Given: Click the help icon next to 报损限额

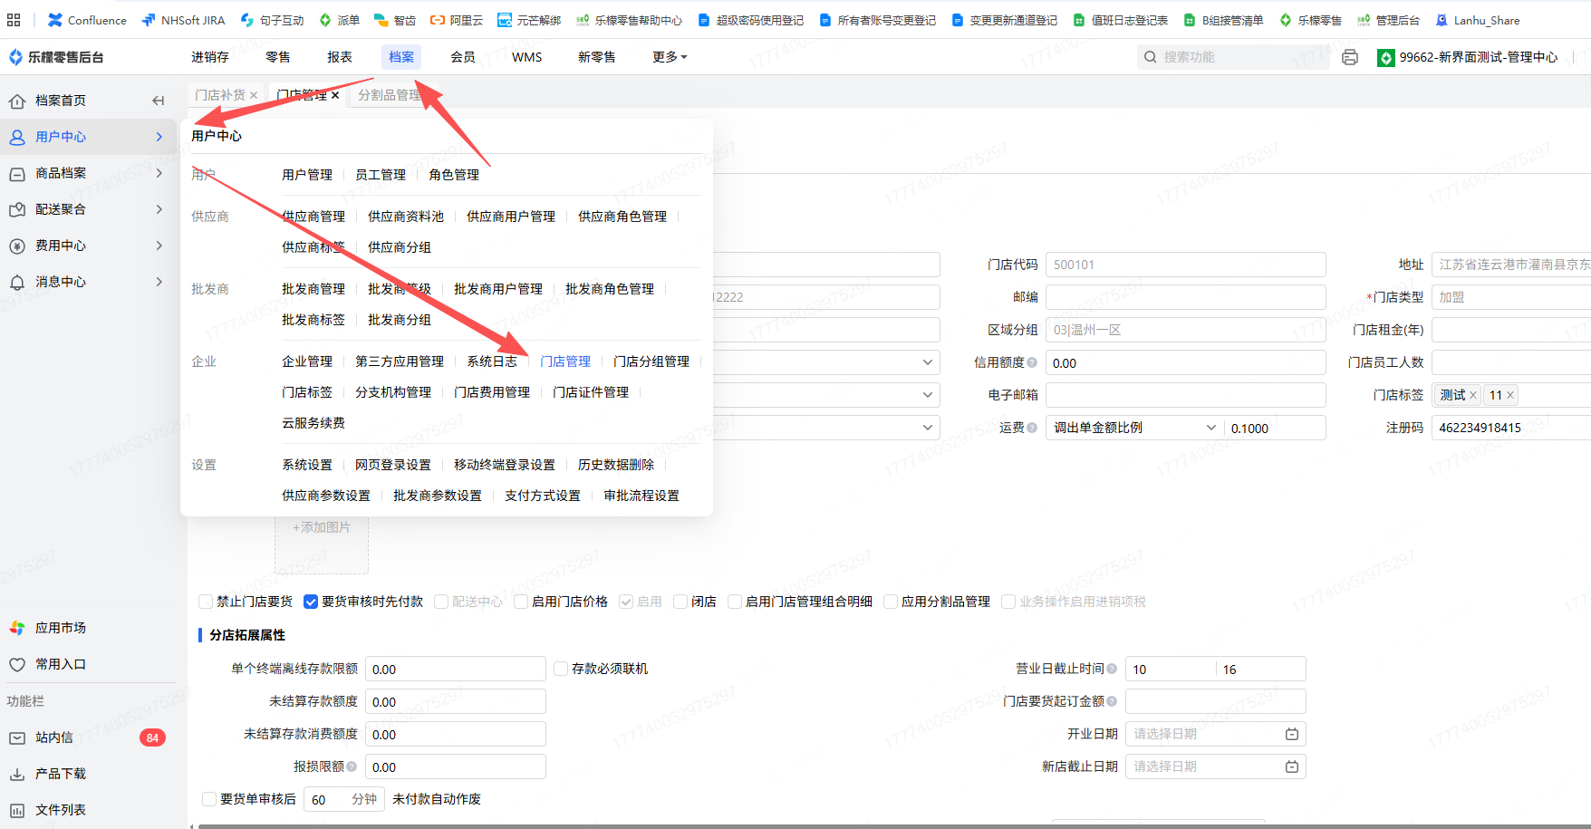Looking at the screenshot, I should click(352, 766).
